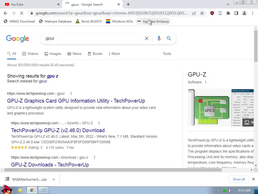Start voice search with microphone icon
258x194 pixels.
pyautogui.click(x=159, y=38)
